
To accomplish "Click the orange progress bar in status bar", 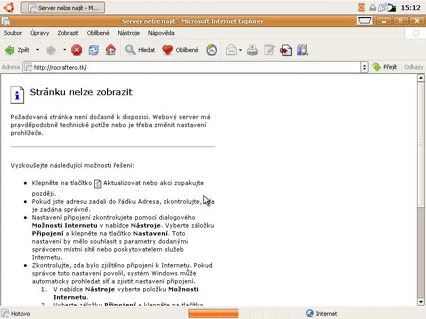I will pos(214,313).
